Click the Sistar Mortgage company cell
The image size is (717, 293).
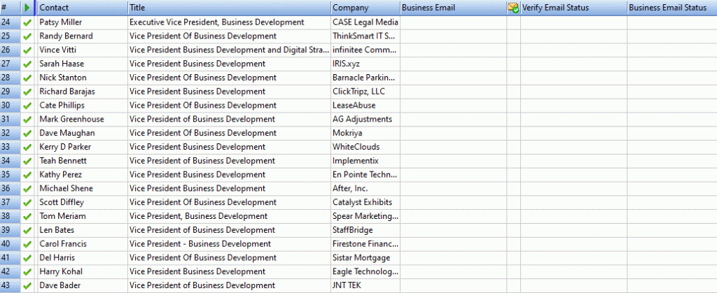[366, 258]
